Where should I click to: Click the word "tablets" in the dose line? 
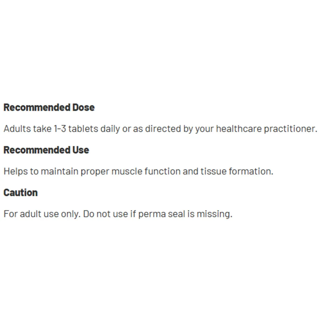tap(83, 129)
